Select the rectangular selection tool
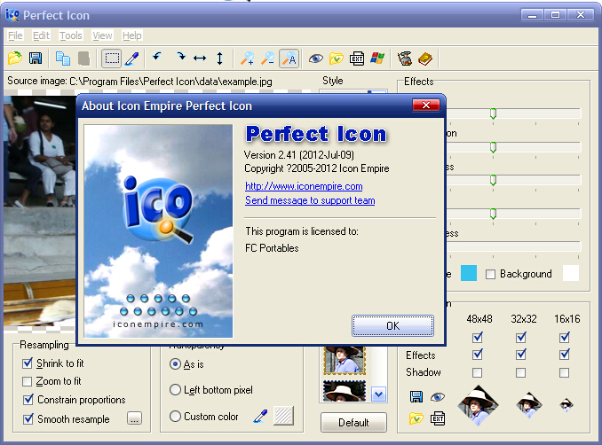 coord(112,59)
